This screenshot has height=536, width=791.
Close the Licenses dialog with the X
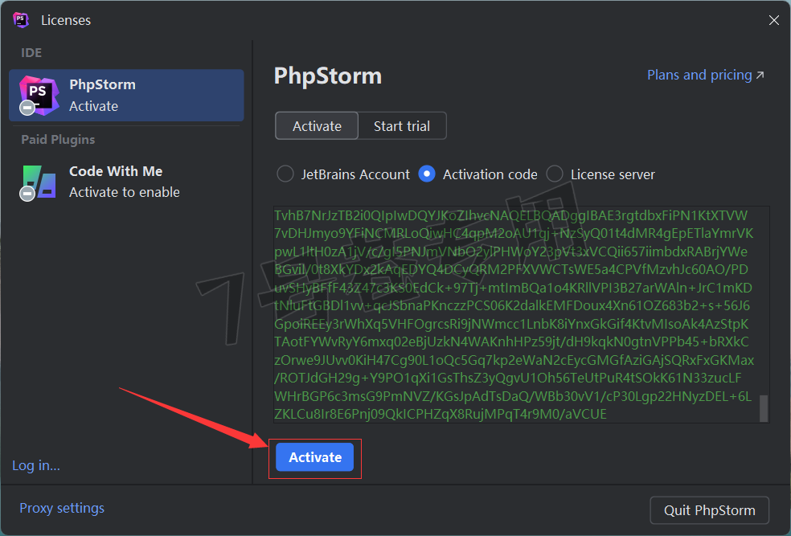[x=774, y=20]
